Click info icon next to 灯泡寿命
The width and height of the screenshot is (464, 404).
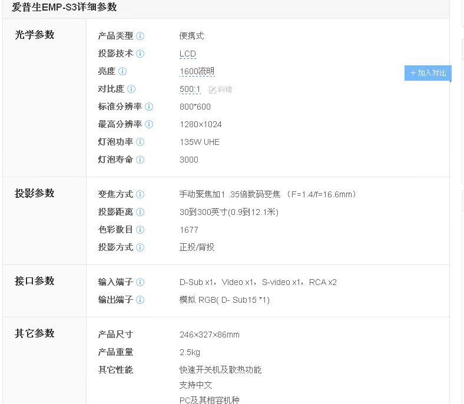140,160
